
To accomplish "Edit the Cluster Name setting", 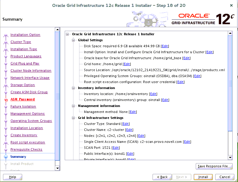I will pos(129,130).
